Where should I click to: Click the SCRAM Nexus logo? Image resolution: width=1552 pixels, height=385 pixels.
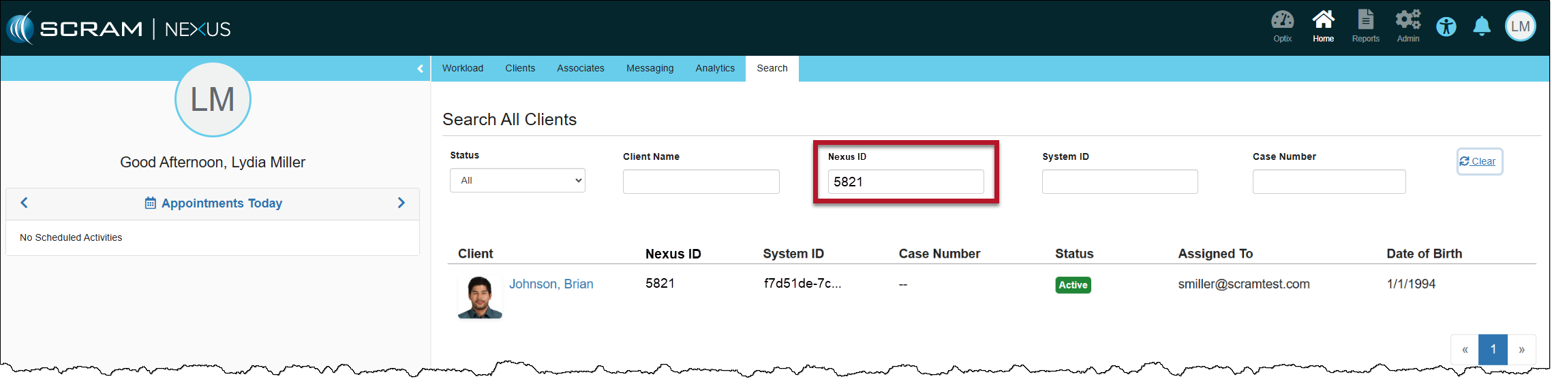[x=119, y=29]
